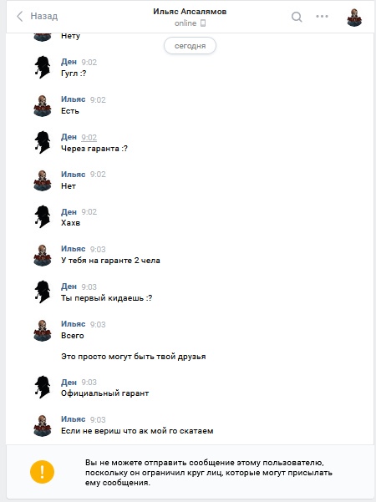The image size is (376, 502).
Task: Click Ильяс's avatar beside Есть message
Action: click(43, 105)
